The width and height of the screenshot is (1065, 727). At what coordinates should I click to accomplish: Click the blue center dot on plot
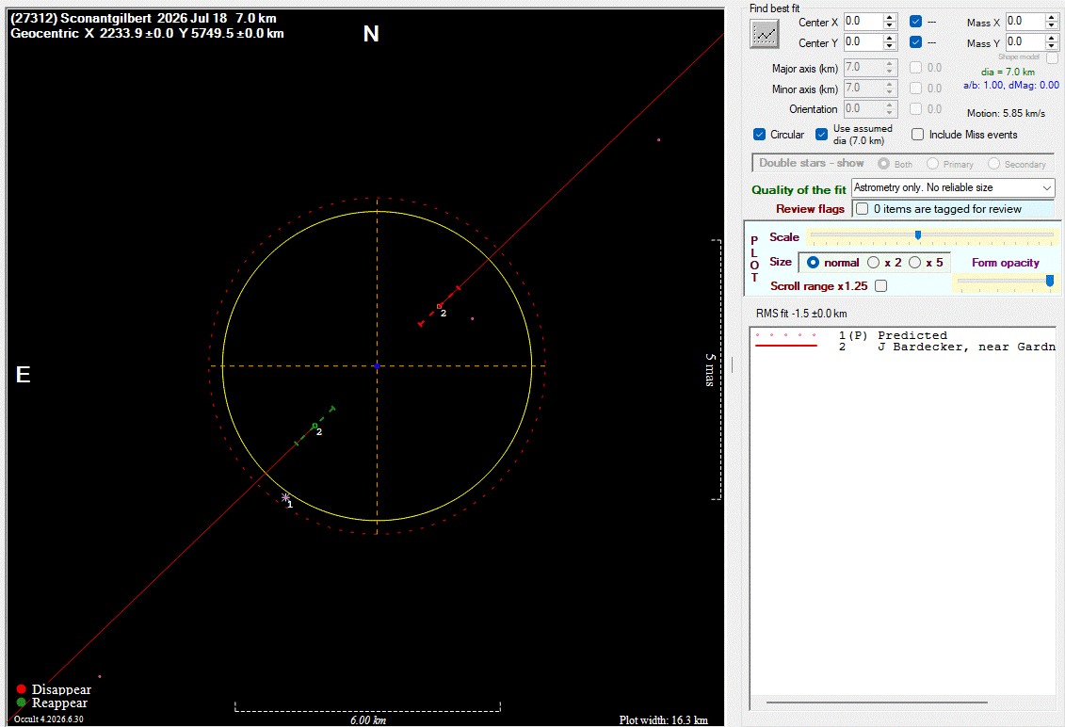377,366
